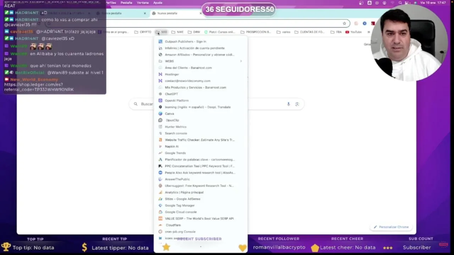Image resolution: width=454 pixels, height=255 pixels.
Task: Open the ledger.com referral link in chat
Action: [39, 87]
